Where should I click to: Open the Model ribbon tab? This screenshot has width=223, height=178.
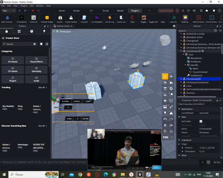pos(120,11)
